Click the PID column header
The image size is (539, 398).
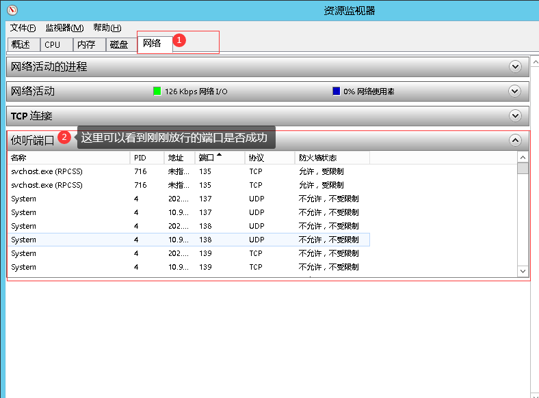140,158
